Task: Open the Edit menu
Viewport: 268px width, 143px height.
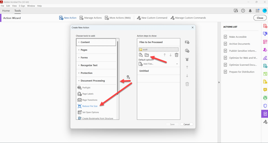Action: [8, 6]
